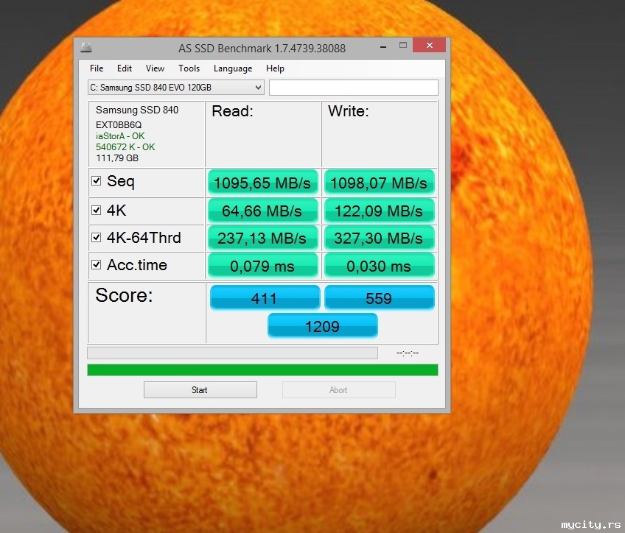This screenshot has width=625, height=533.
Task: Toggle the 4K test checkbox
Action: pos(97,211)
